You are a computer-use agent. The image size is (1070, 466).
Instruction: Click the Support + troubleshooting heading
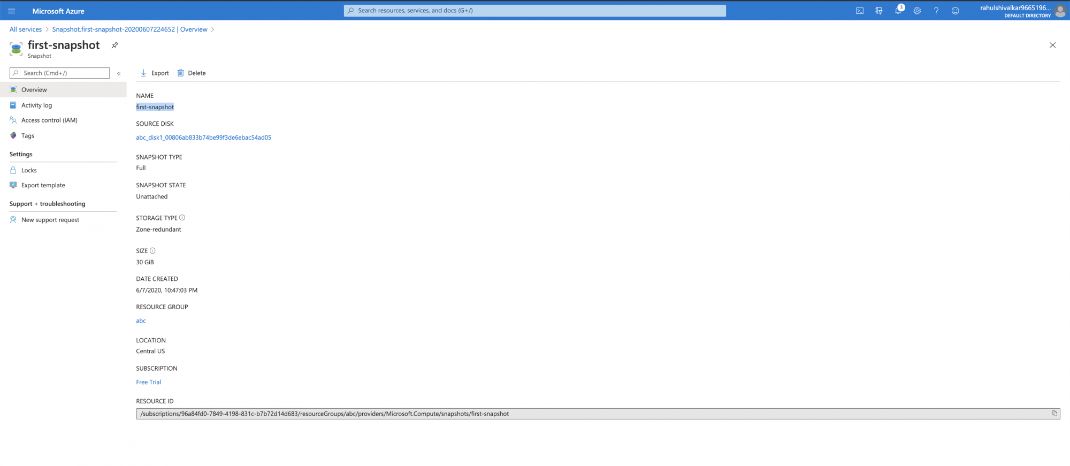pos(47,204)
